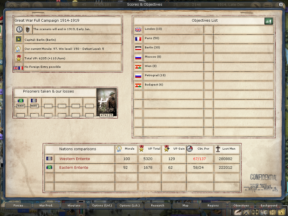Click the Eastern Entente 'R' flag icon

click(x=49, y=168)
